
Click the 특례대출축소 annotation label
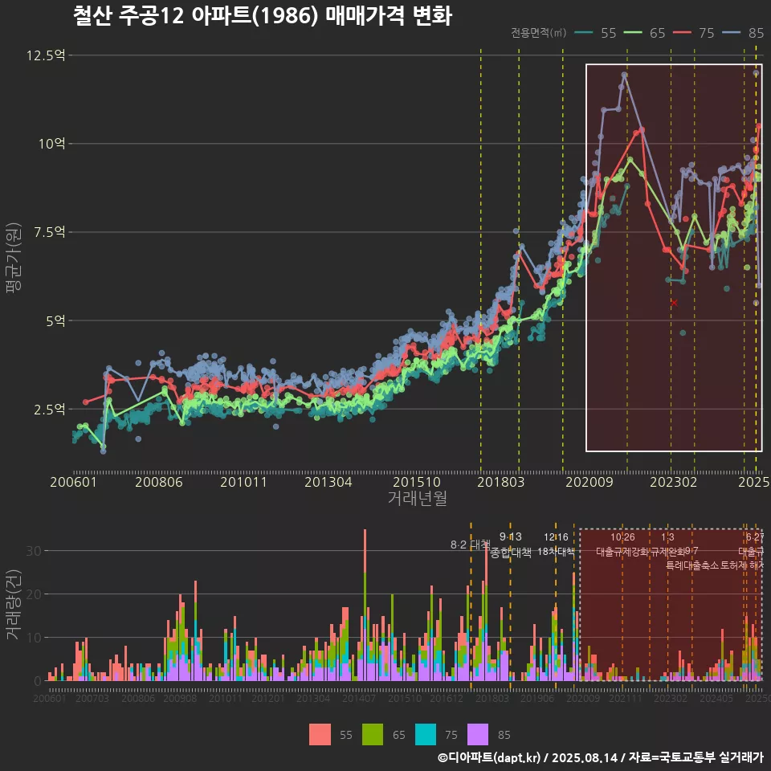(x=692, y=565)
